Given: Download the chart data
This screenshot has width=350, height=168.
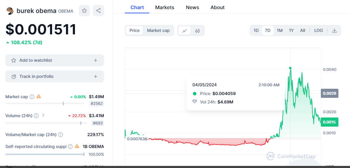Looking at the screenshot, I should [335, 31].
